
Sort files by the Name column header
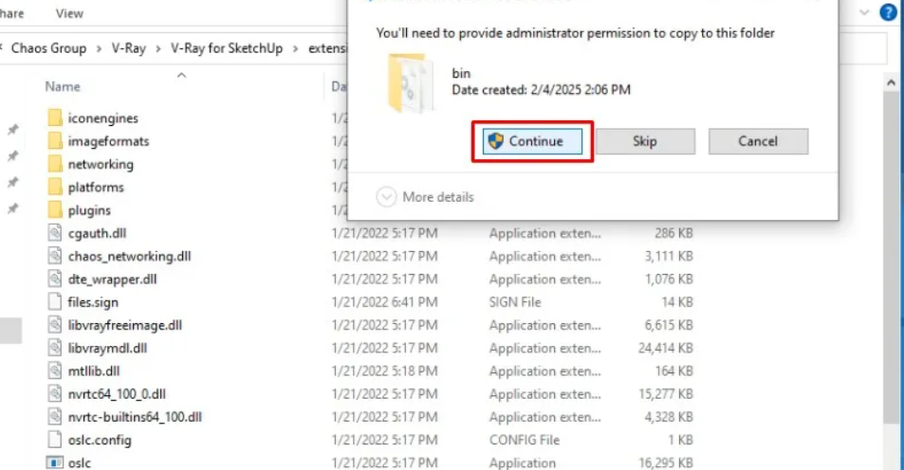[63, 86]
